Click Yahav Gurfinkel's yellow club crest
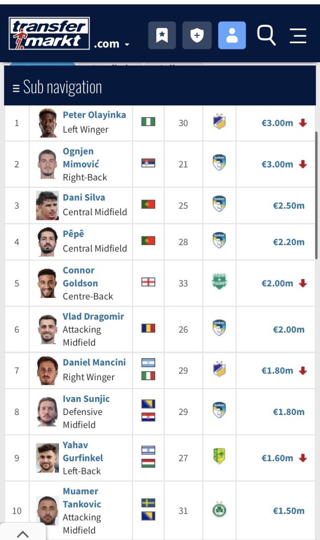 [x=219, y=457]
